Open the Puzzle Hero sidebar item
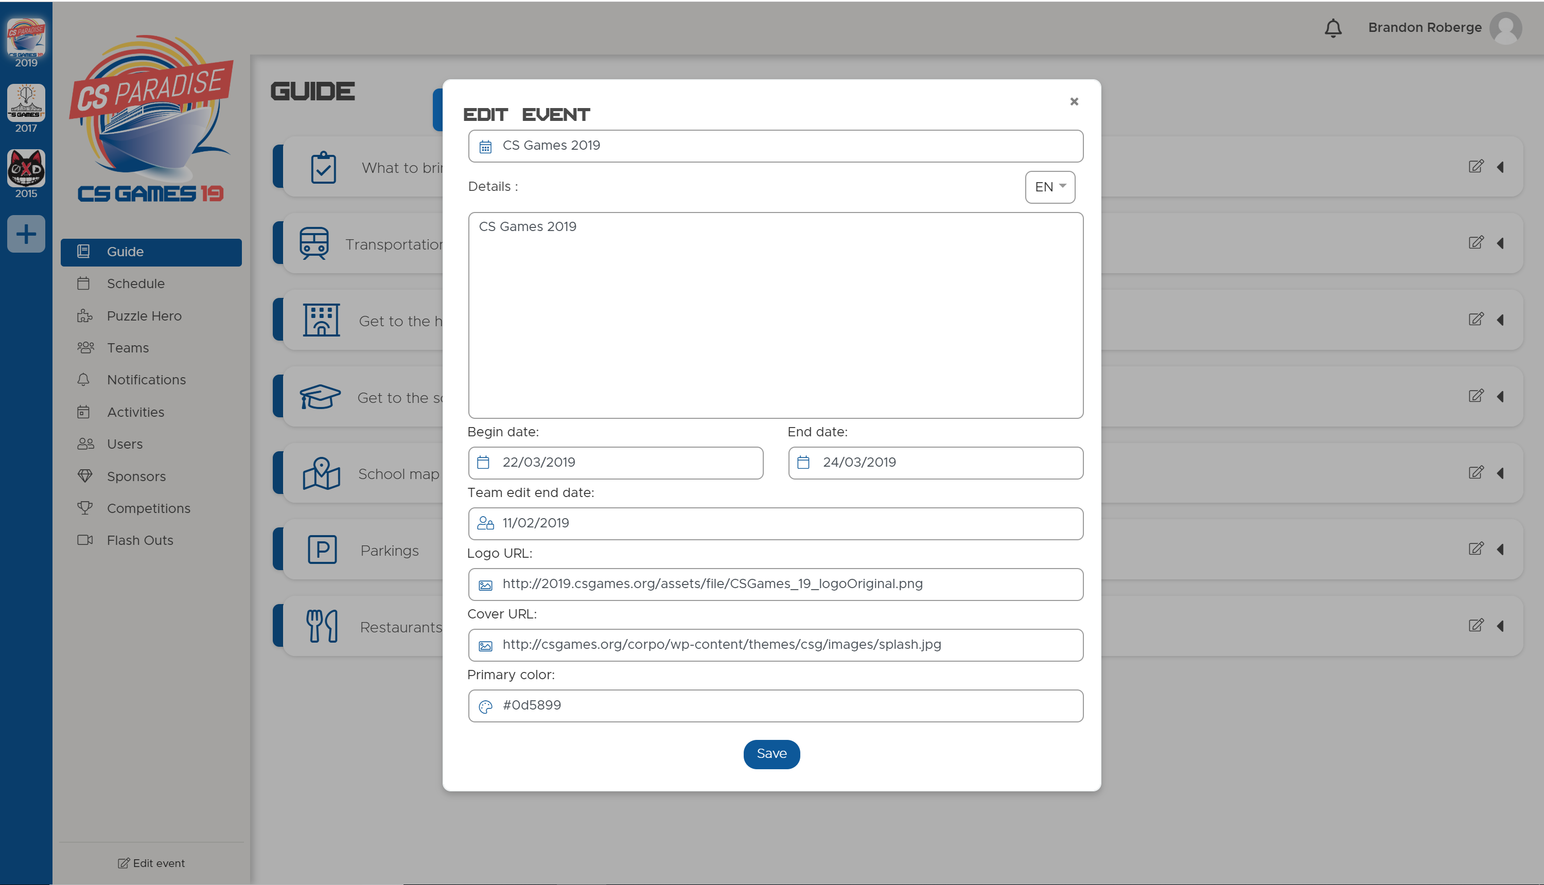 click(x=151, y=316)
